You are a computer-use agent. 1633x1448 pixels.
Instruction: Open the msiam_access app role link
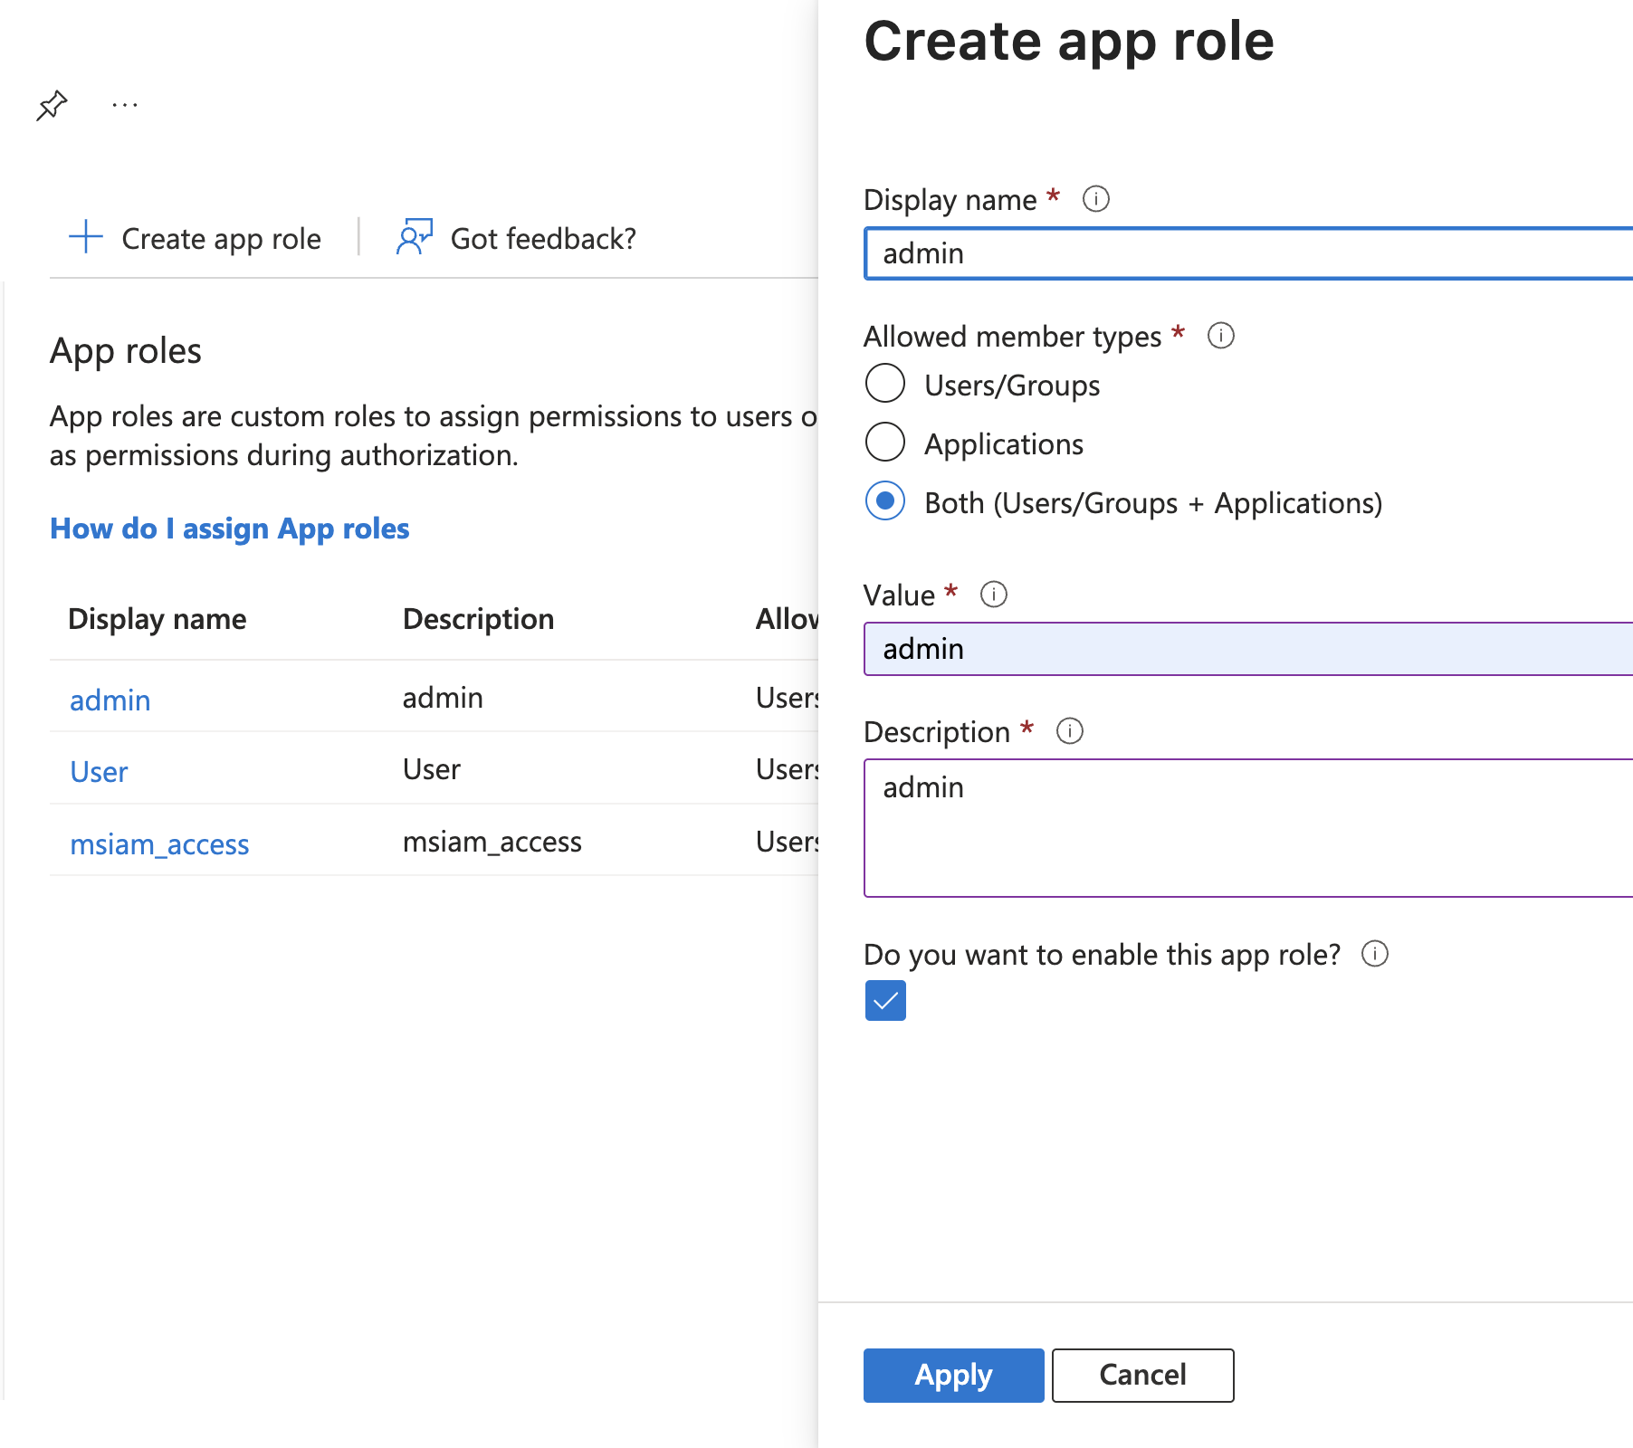coord(159,843)
